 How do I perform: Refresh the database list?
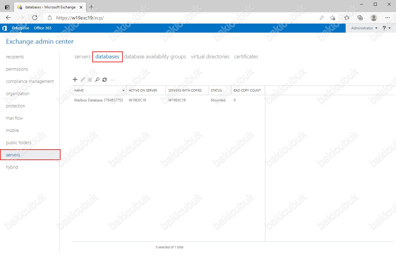105,80
